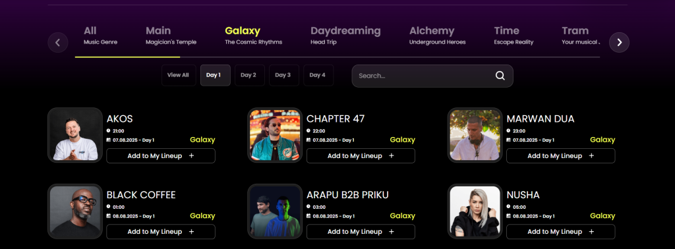Click the AKOS artist name
The image size is (675, 249).
coord(120,119)
